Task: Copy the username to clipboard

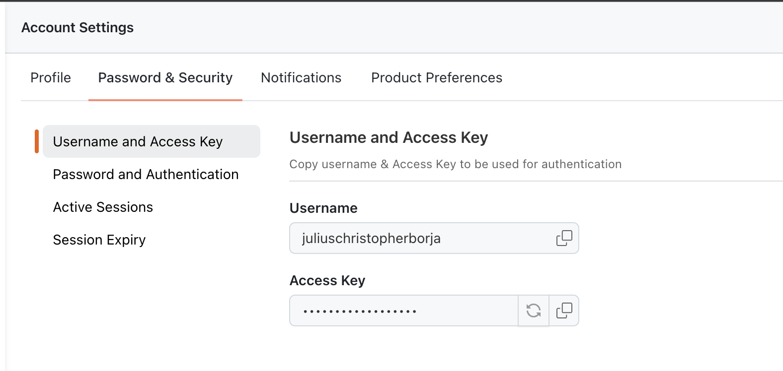Action: pos(564,238)
